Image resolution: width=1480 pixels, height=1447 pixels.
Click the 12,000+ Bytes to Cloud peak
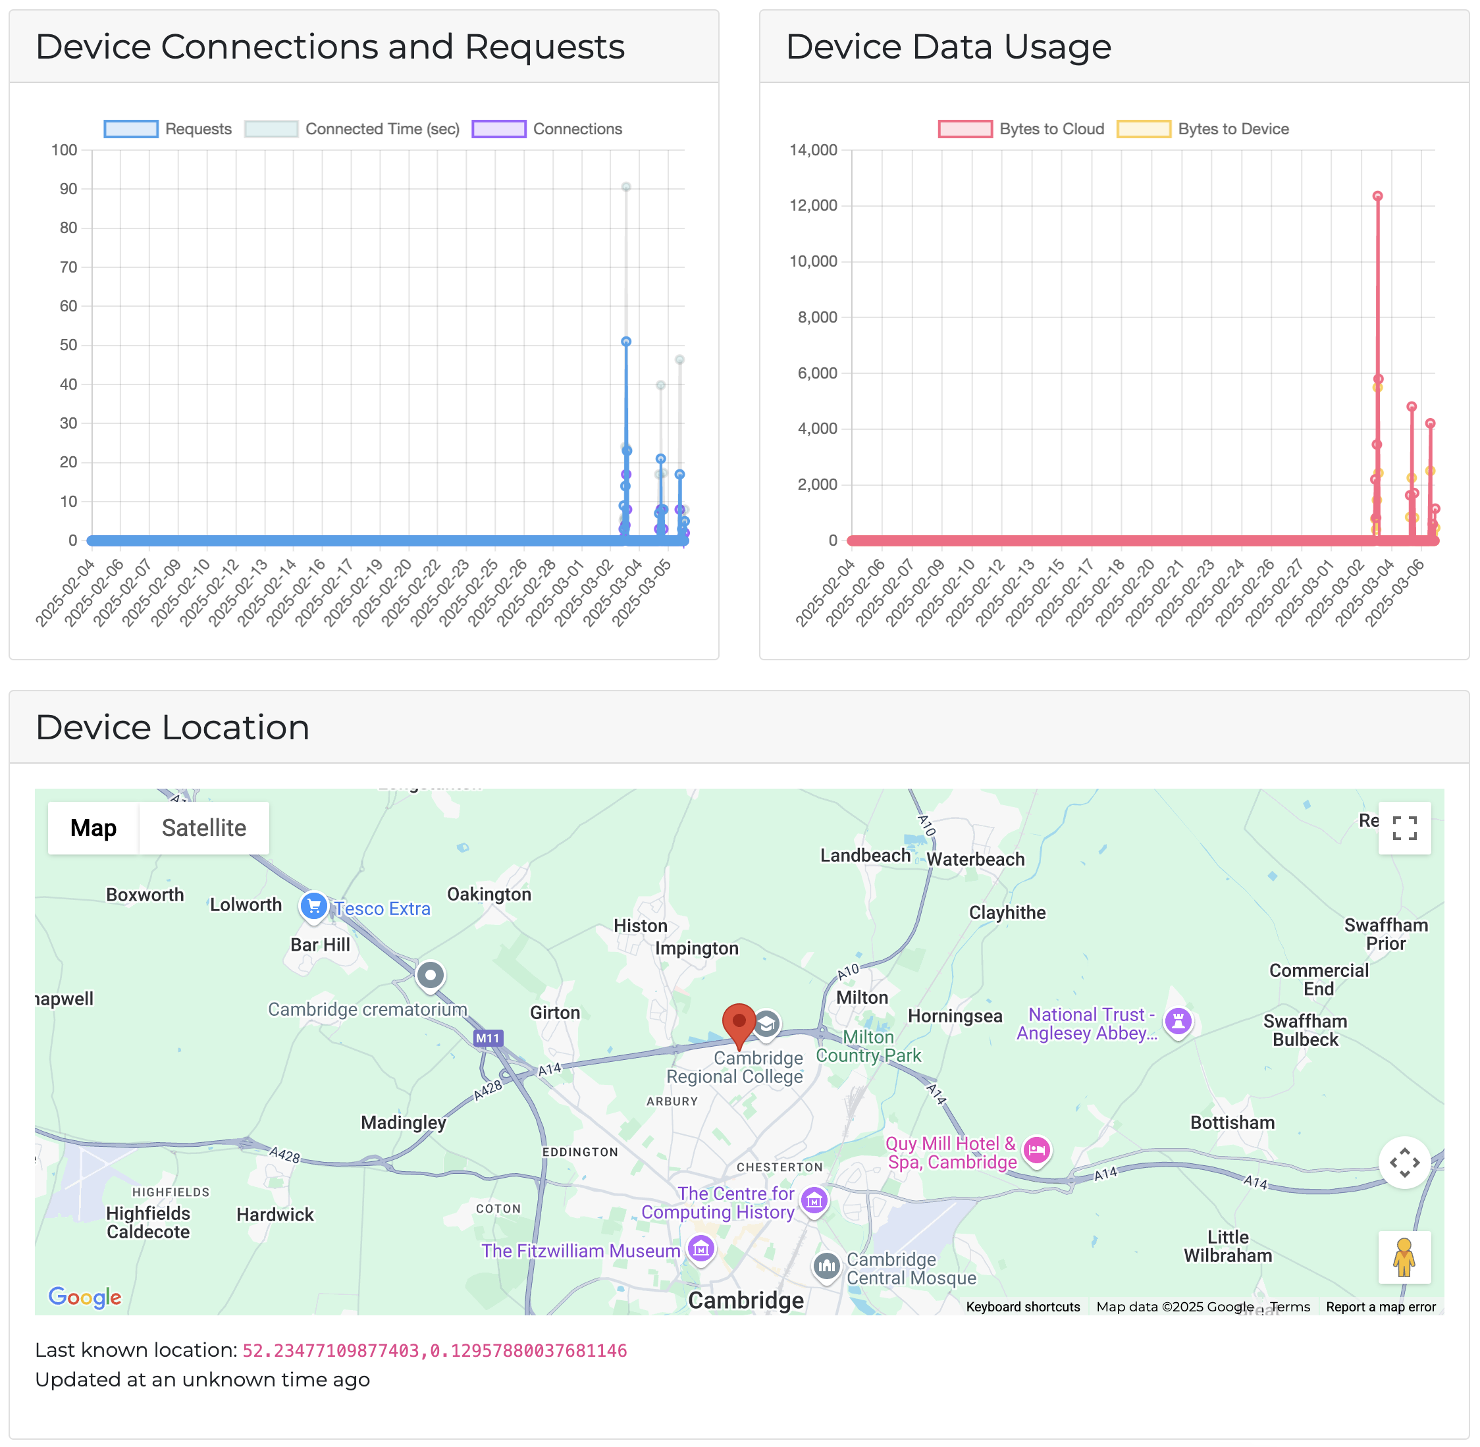click(x=1377, y=196)
